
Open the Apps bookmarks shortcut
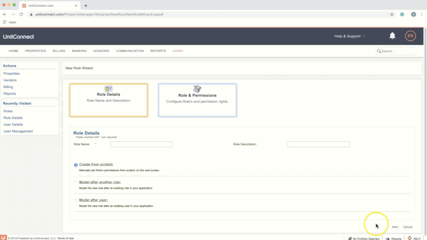point(9,22)
